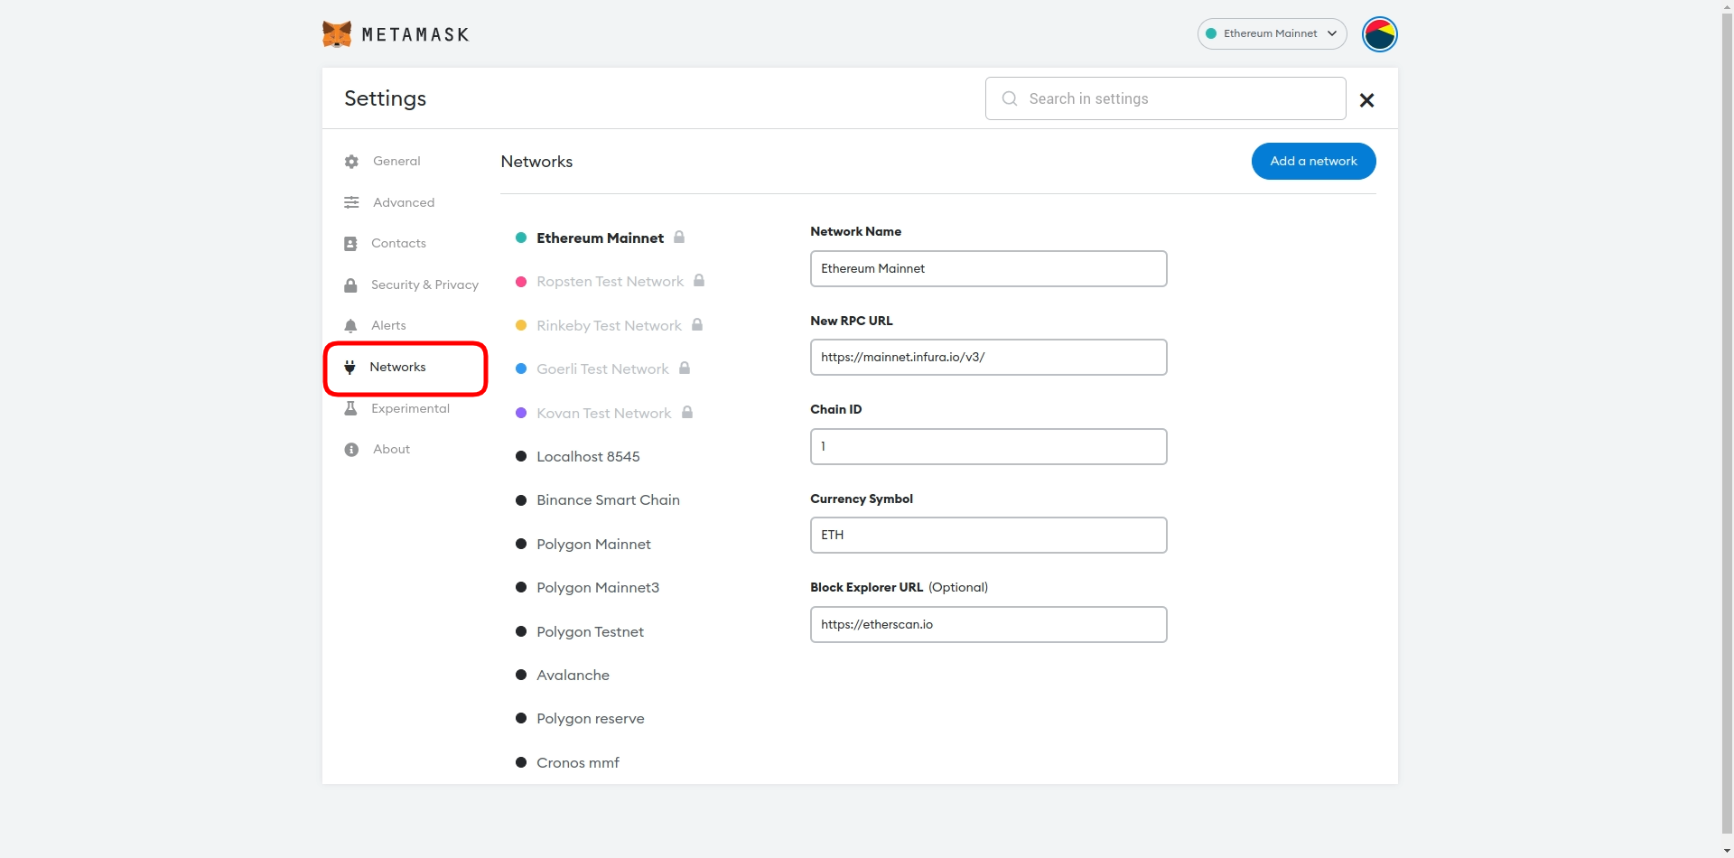Viewport: 1734px width, 858px height.
Task: Click the Currency Symbol input field
Action: click(988, 535)
